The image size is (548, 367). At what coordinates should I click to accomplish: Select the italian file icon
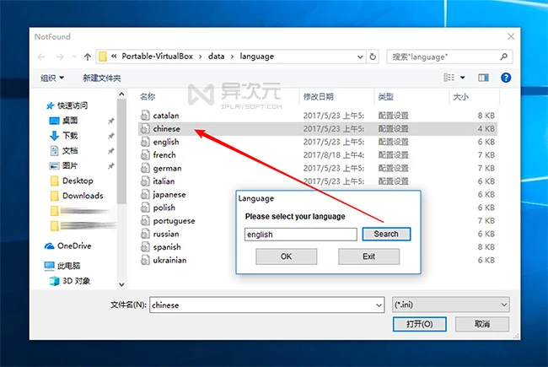(x=145, y=181)
